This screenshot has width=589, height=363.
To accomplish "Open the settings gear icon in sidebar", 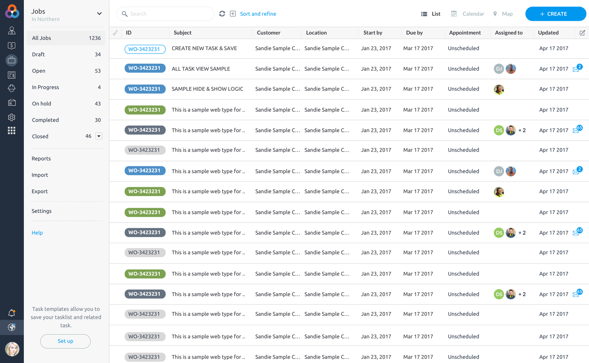I will coord(11,117).
